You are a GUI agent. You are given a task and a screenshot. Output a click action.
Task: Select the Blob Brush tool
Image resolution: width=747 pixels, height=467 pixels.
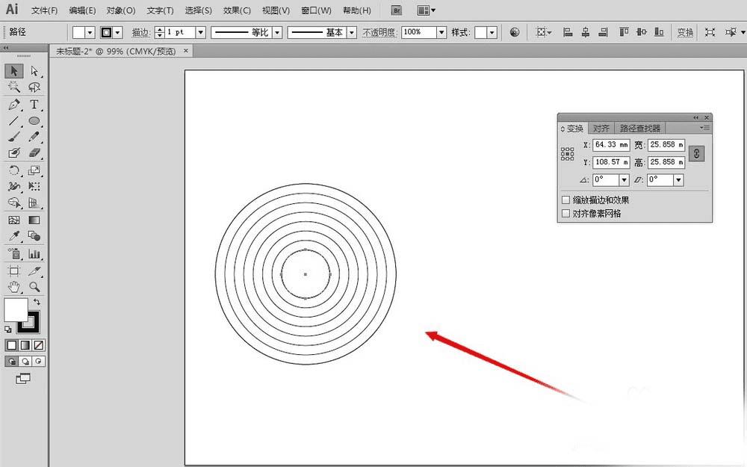(13, 153)
